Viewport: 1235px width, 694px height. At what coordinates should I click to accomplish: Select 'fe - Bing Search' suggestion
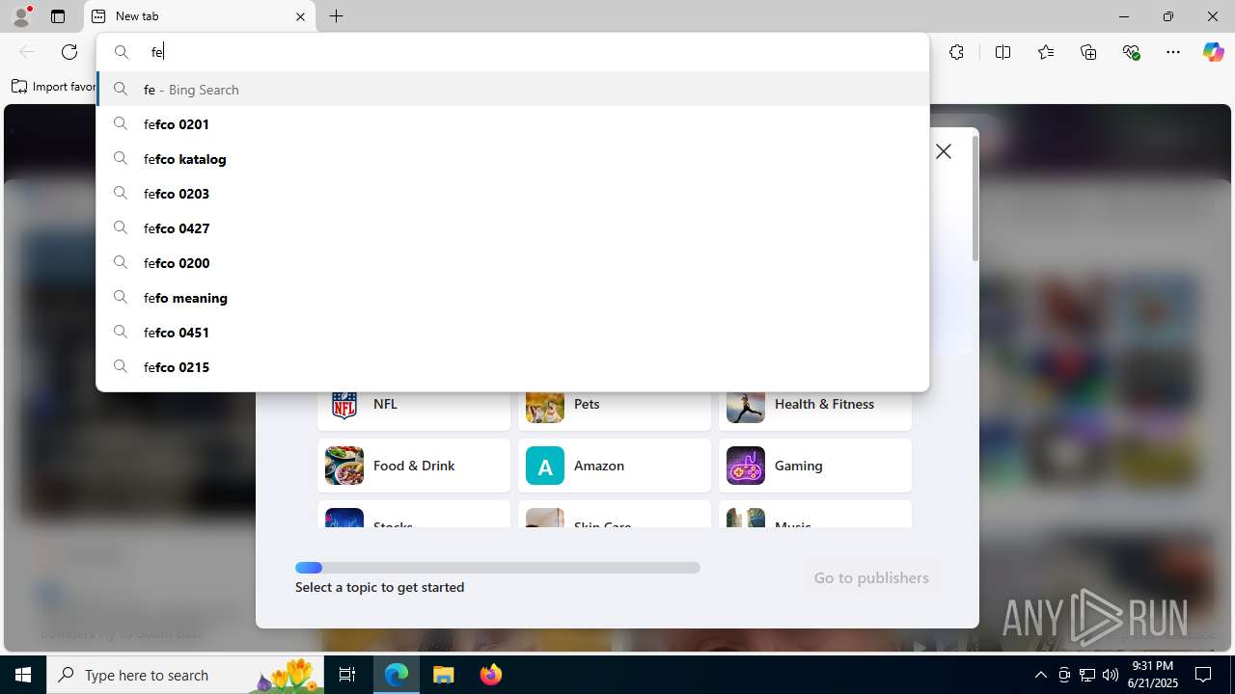coord(512,89)
